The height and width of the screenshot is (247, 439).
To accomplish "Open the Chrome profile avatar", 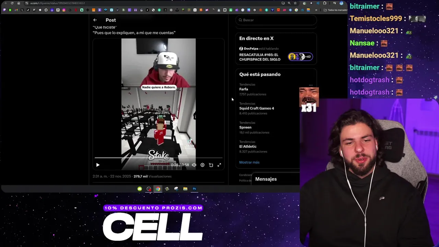I will pyautogui.click(x=341, y=3).
